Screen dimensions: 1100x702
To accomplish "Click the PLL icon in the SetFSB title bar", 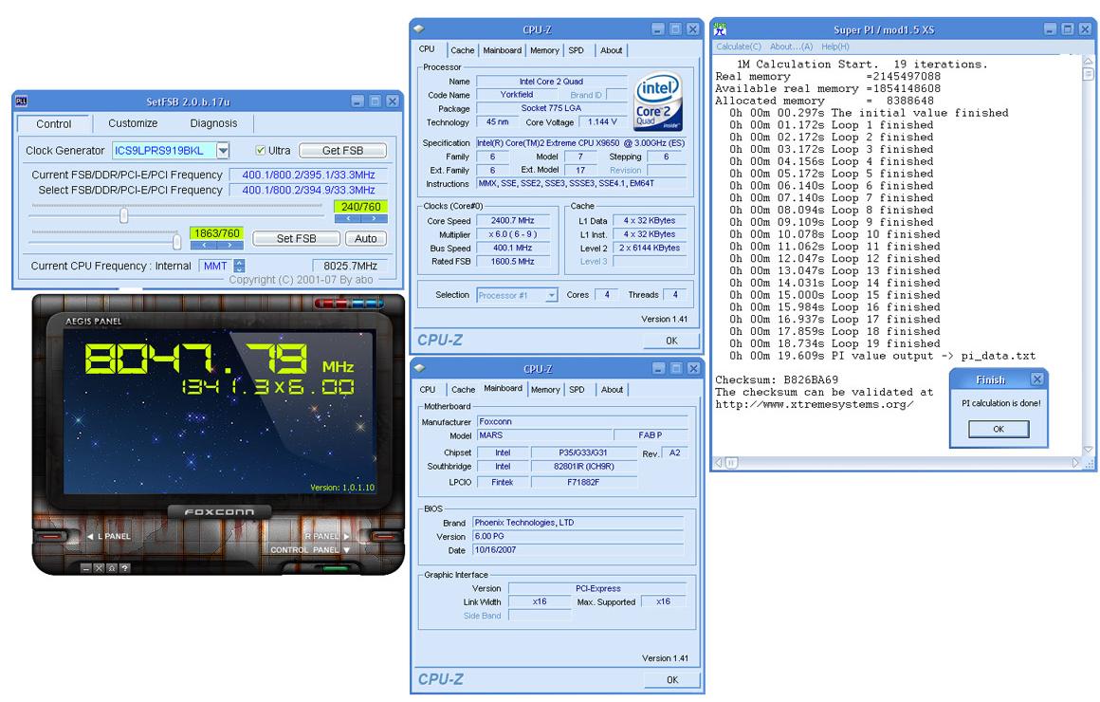I will coord(22,102).
